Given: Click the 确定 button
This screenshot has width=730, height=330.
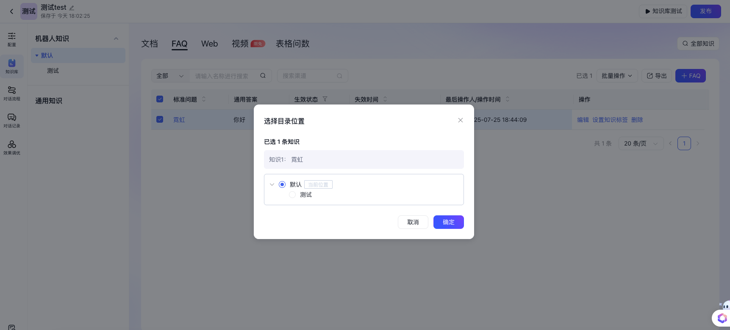Looking at the screenshot, I should (448, 222).
